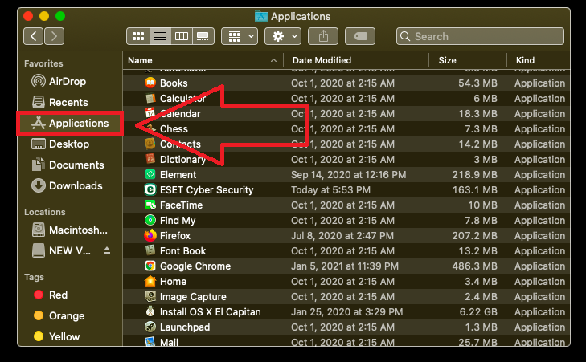The width and height of the screenshot is (586, 362).
Task: Select the Mail app icon
Action: tap(150, 341)
